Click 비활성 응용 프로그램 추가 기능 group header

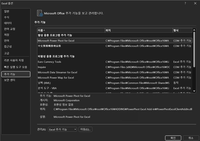[x=56, y=56]
